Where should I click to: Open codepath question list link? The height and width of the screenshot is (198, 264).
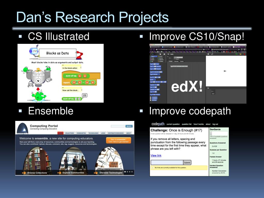coord(187,124)
